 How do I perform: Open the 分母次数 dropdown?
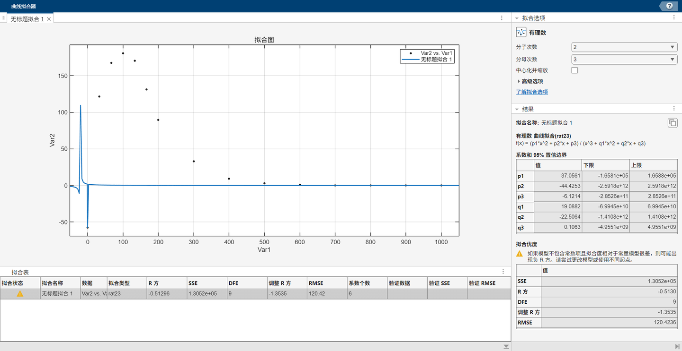[x=624, y=60]
